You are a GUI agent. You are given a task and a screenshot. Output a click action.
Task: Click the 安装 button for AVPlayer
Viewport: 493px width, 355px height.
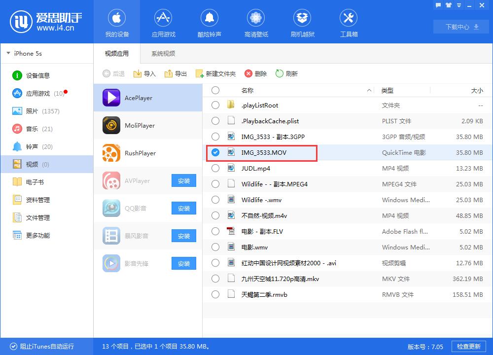pyautogui.click(x=183, y=180)
